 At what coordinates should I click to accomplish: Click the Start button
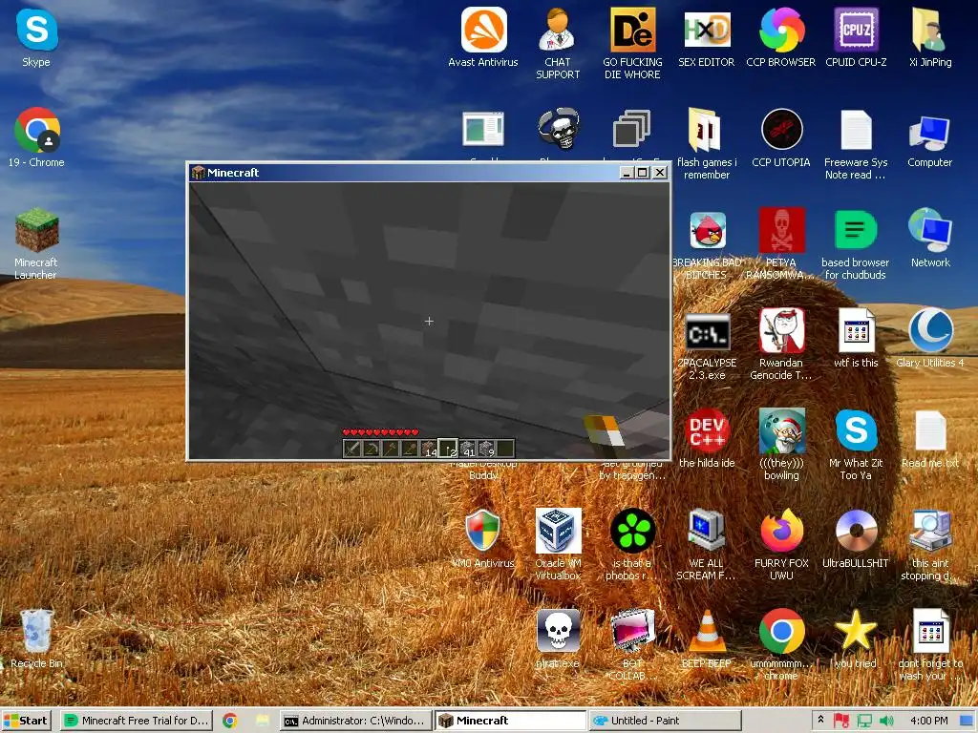pos(26,721)
